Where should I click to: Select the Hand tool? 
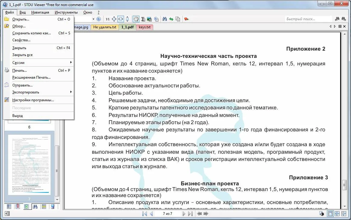tap(136, 19)
